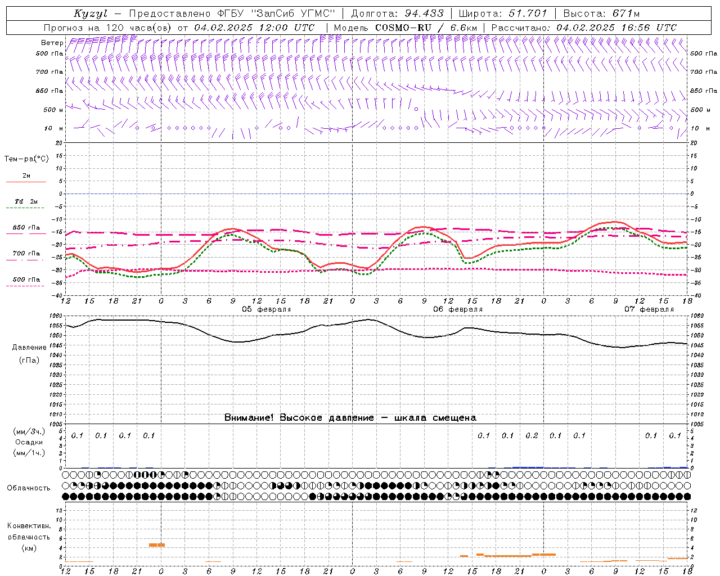720x576 pixels.
Task: Select the Осадки precipitation label
Action: click(29, 442)
